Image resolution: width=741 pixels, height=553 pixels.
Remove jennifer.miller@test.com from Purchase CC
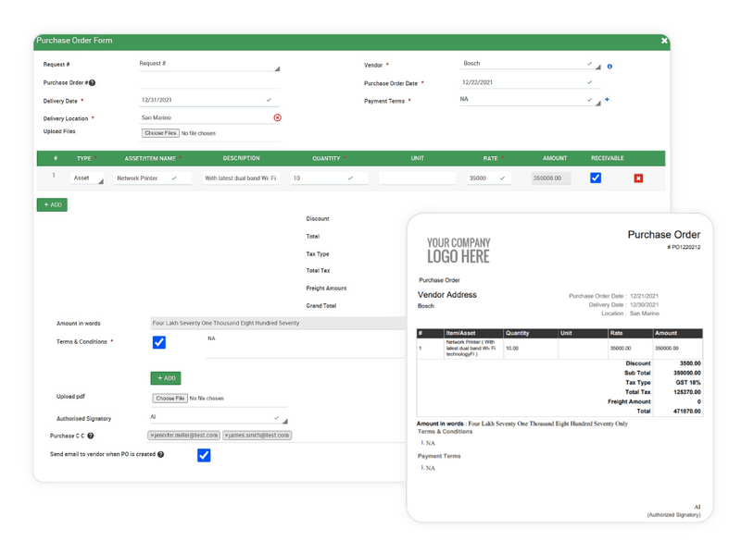(152, 436)
